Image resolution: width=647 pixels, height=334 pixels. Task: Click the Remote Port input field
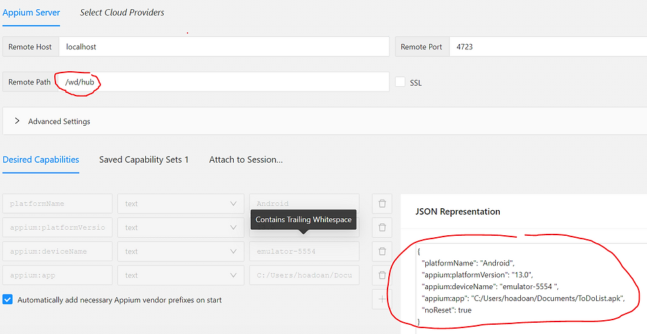coord(548,47)
